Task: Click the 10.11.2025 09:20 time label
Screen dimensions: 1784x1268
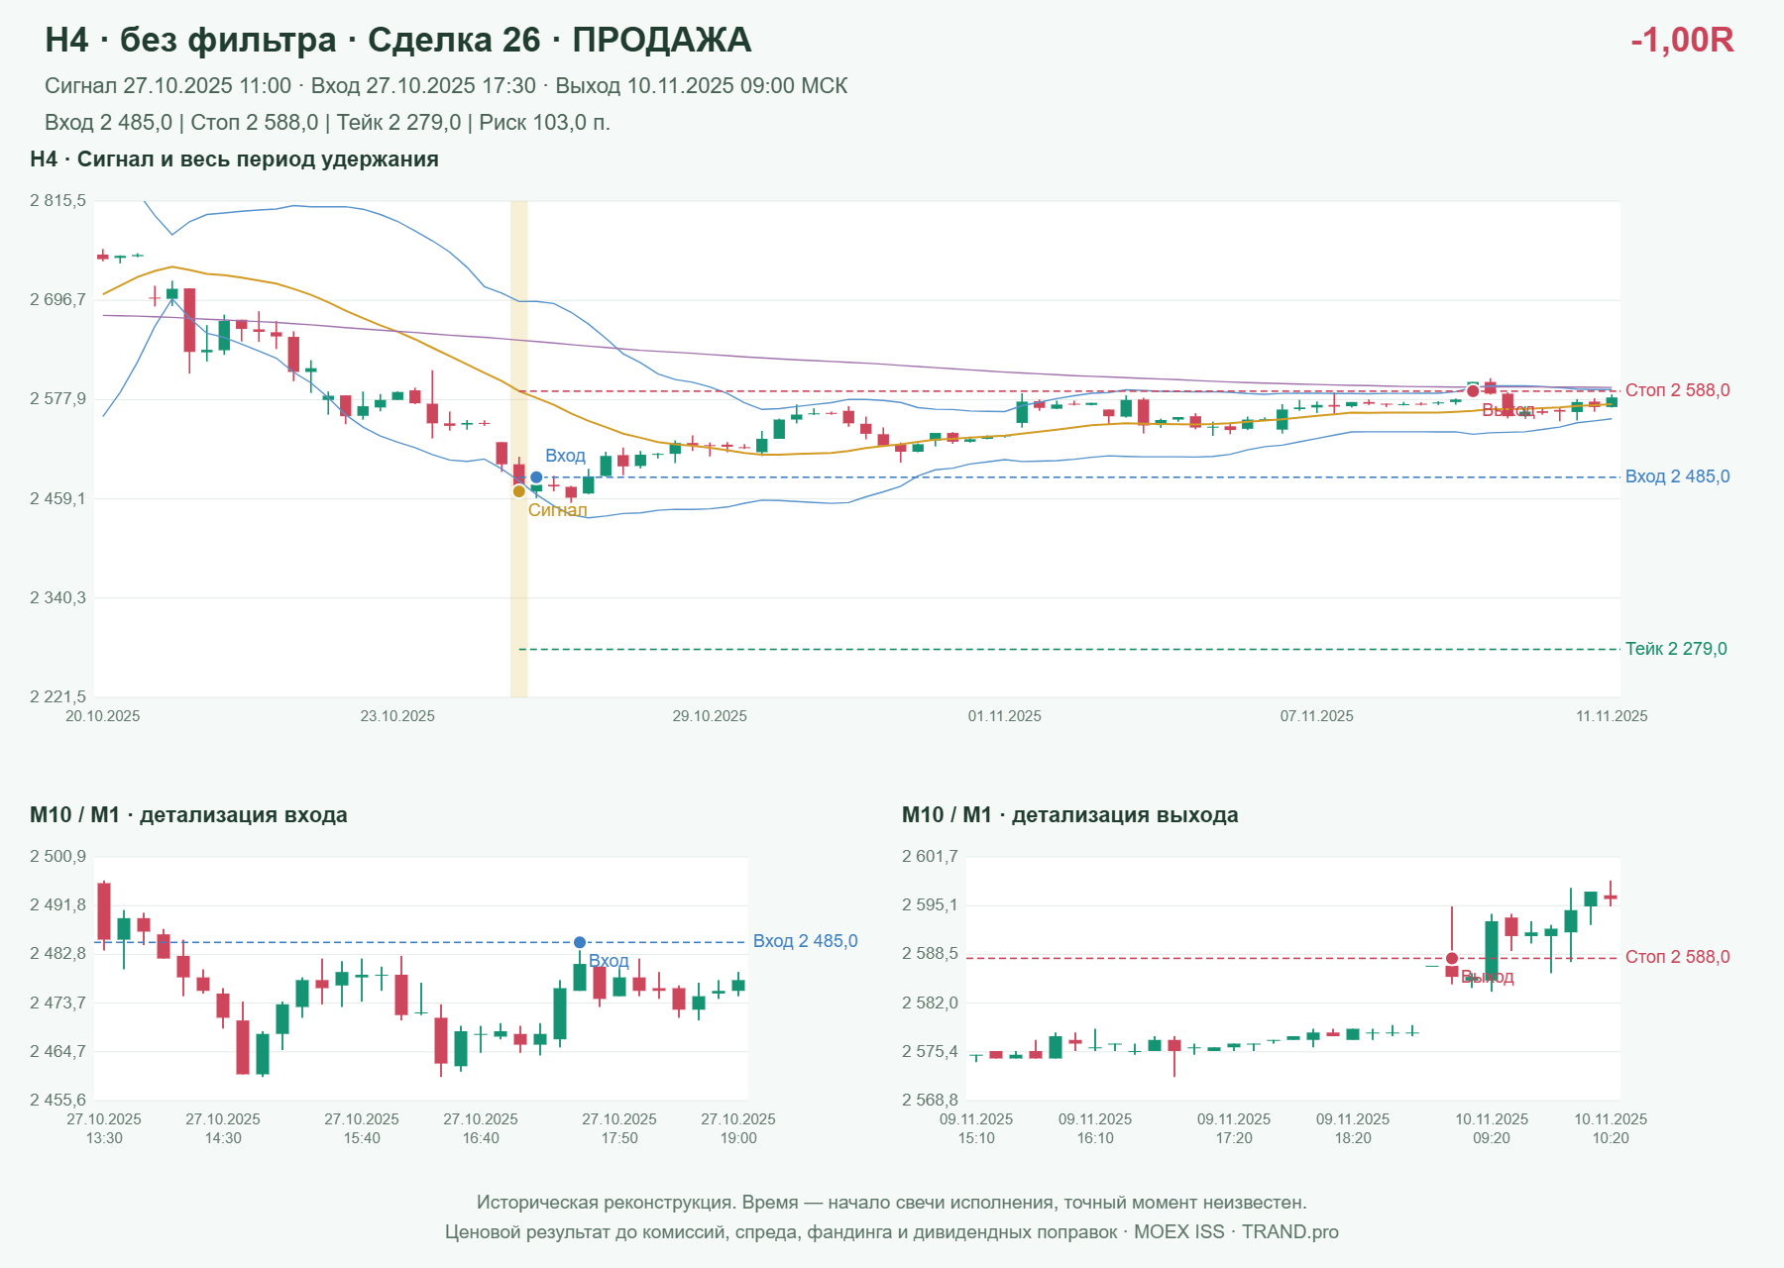Action: pos(1492,1128)
